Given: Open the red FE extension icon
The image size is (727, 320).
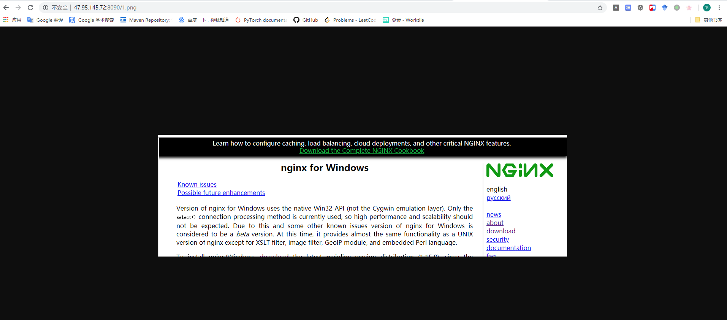Looking at the screenshot, I should click(x=653, y=8).
